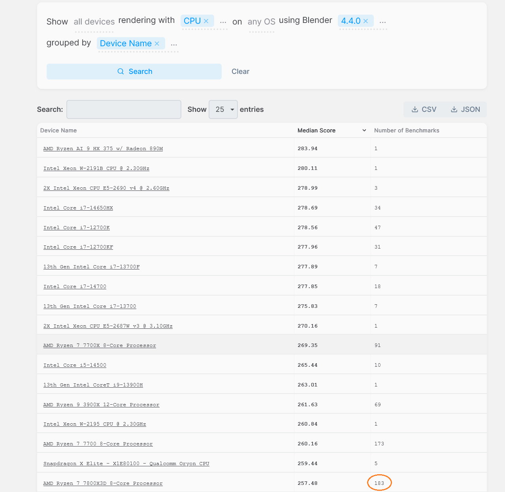Image resolution: width=505 pixels, height=492 pixels.
Task: Remove the CPU filter tag
Action: point(206,21)
